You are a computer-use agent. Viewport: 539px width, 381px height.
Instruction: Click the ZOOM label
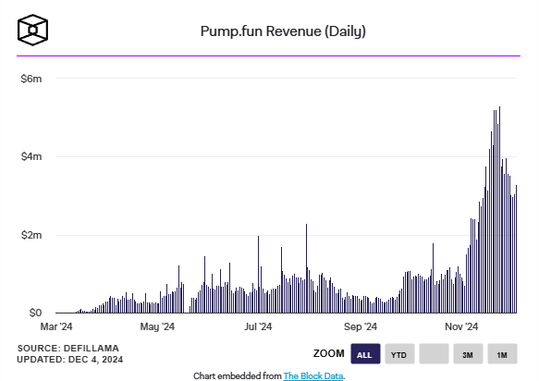coord(328,353)
